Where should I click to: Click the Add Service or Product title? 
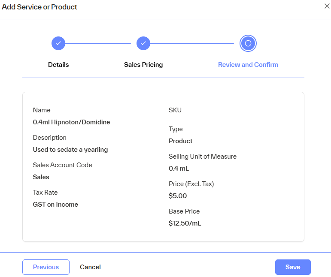(x=39, y=7)
